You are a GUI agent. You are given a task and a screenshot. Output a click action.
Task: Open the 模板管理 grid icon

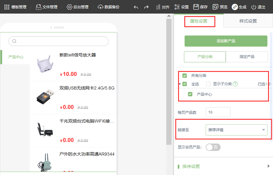[x=7, y=7]
